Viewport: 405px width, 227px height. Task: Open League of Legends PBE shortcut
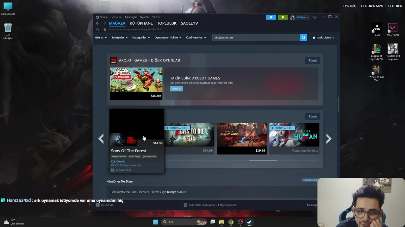point(377,52)
